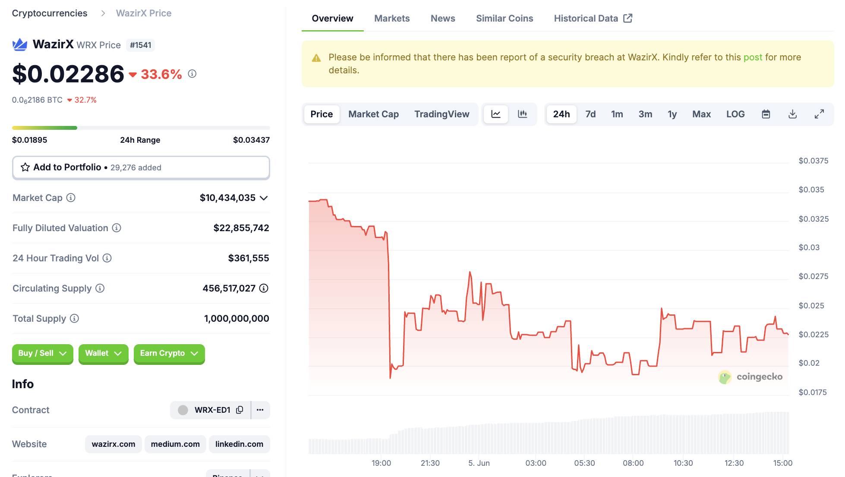Open the Historical Data tab
The height and width of the screenshot is (477, 845).
593,18
